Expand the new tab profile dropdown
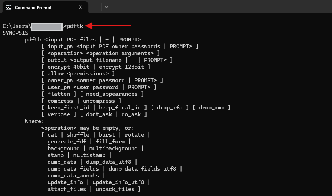The height and width of the screenshot is (196, 332). tap(106, 7)
